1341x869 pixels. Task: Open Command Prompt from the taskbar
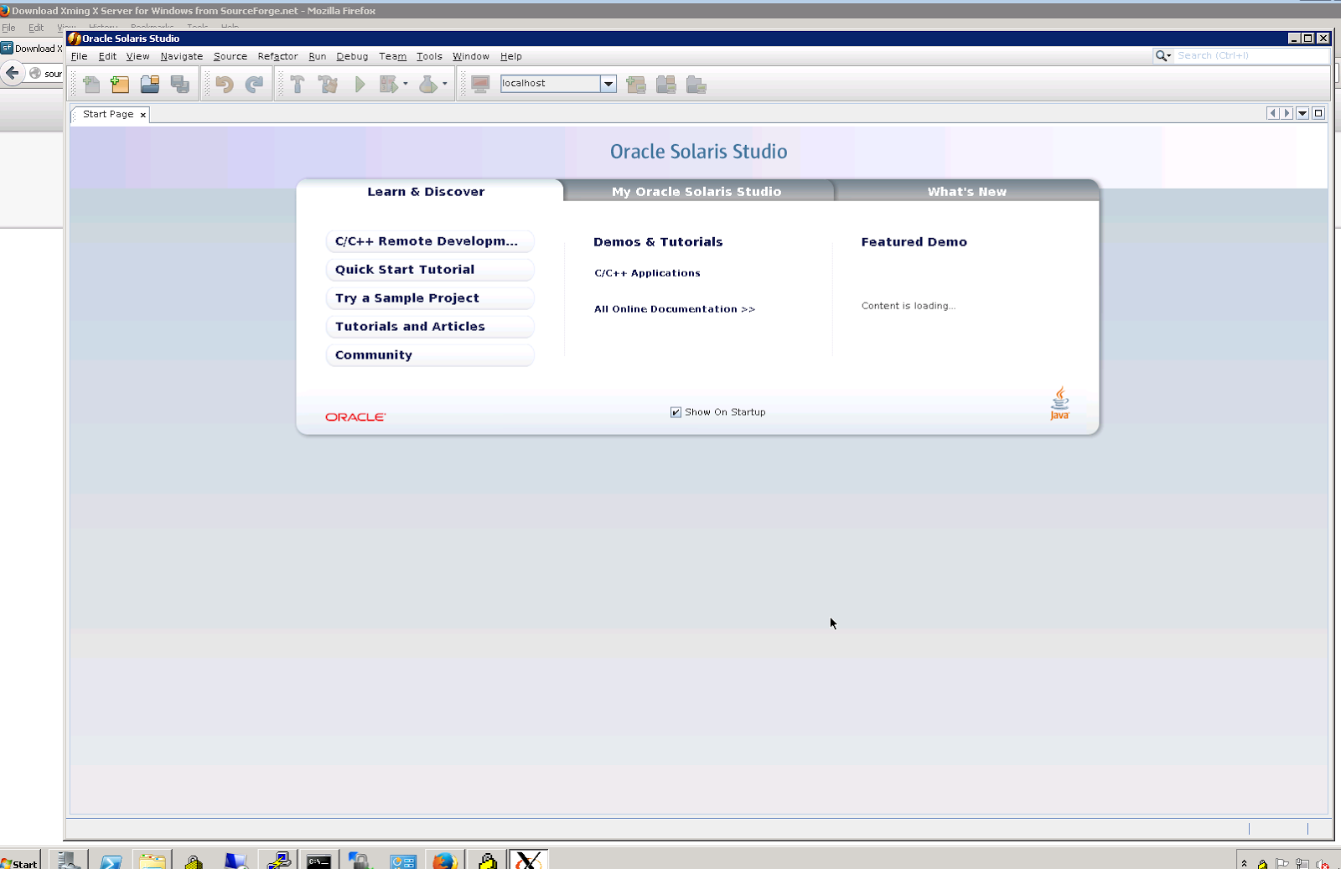pyautogui.click(x=318, y=860)
